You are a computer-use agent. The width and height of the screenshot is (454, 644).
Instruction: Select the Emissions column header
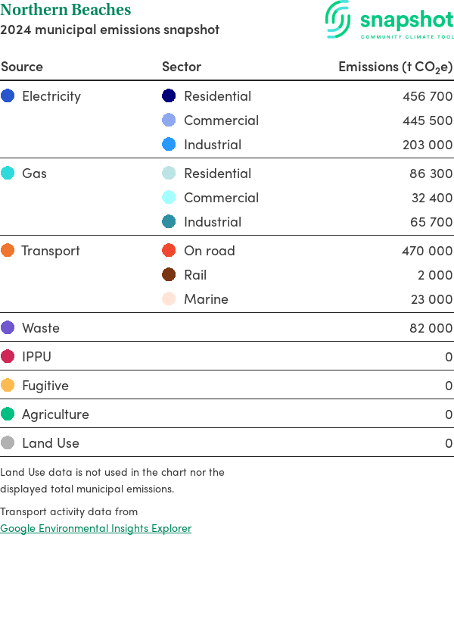[395, 67]
